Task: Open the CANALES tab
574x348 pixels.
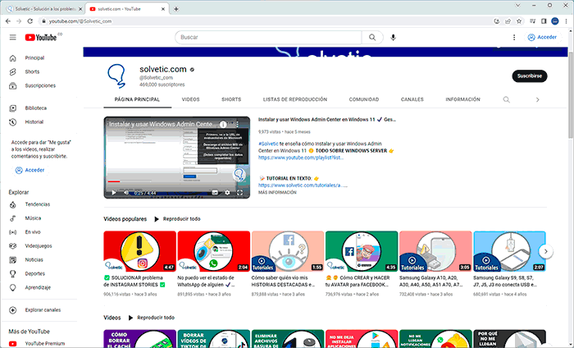Action: [x=412, y=99]
